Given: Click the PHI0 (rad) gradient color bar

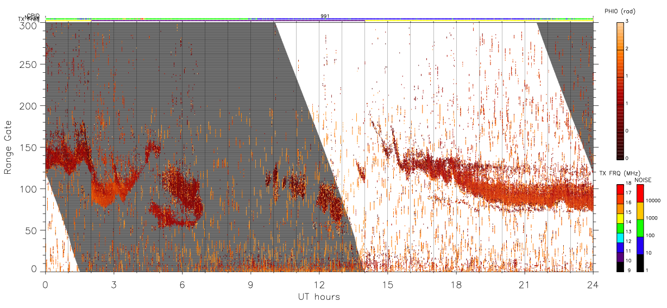Looking at the screenshot, I should [x=620, y=90].
